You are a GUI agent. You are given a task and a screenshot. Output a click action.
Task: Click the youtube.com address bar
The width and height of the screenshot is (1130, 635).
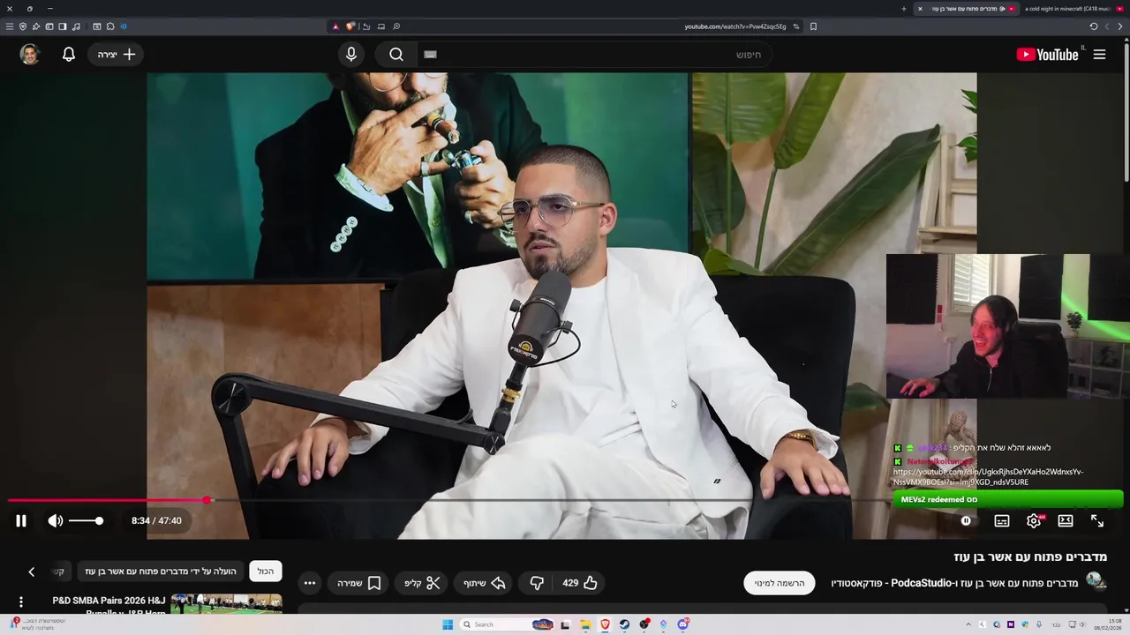point(734,26)
